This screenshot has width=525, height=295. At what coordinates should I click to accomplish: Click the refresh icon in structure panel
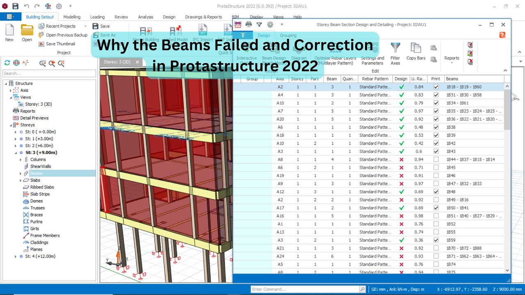(7, 63)
